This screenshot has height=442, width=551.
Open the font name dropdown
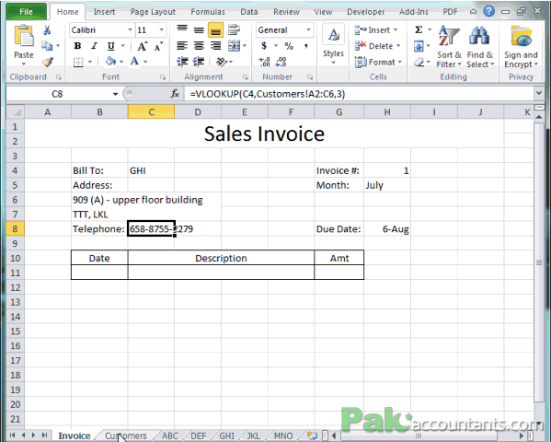[x=130, y=29]
